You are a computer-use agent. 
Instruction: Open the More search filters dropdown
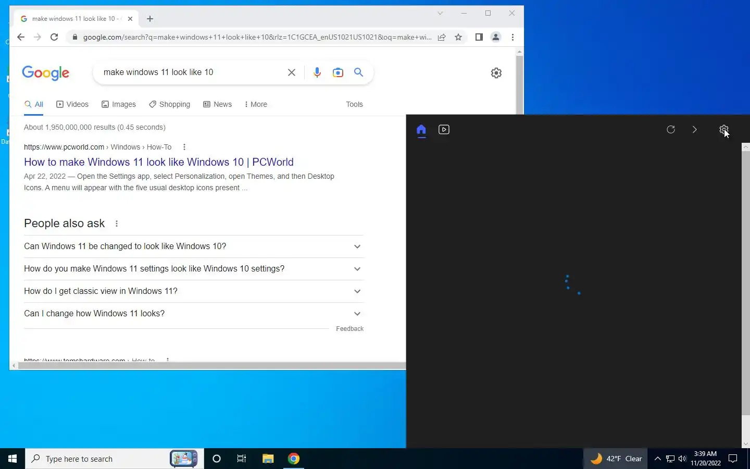pyautogui.click(x=255, y=104)
